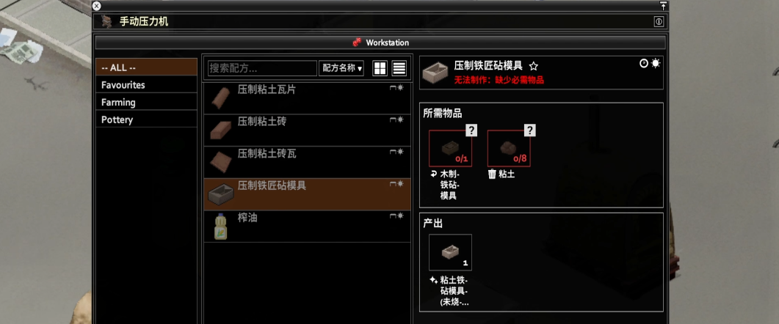Select the 榨油 recipe
This screenshot has width=779, height=324.
308,227
